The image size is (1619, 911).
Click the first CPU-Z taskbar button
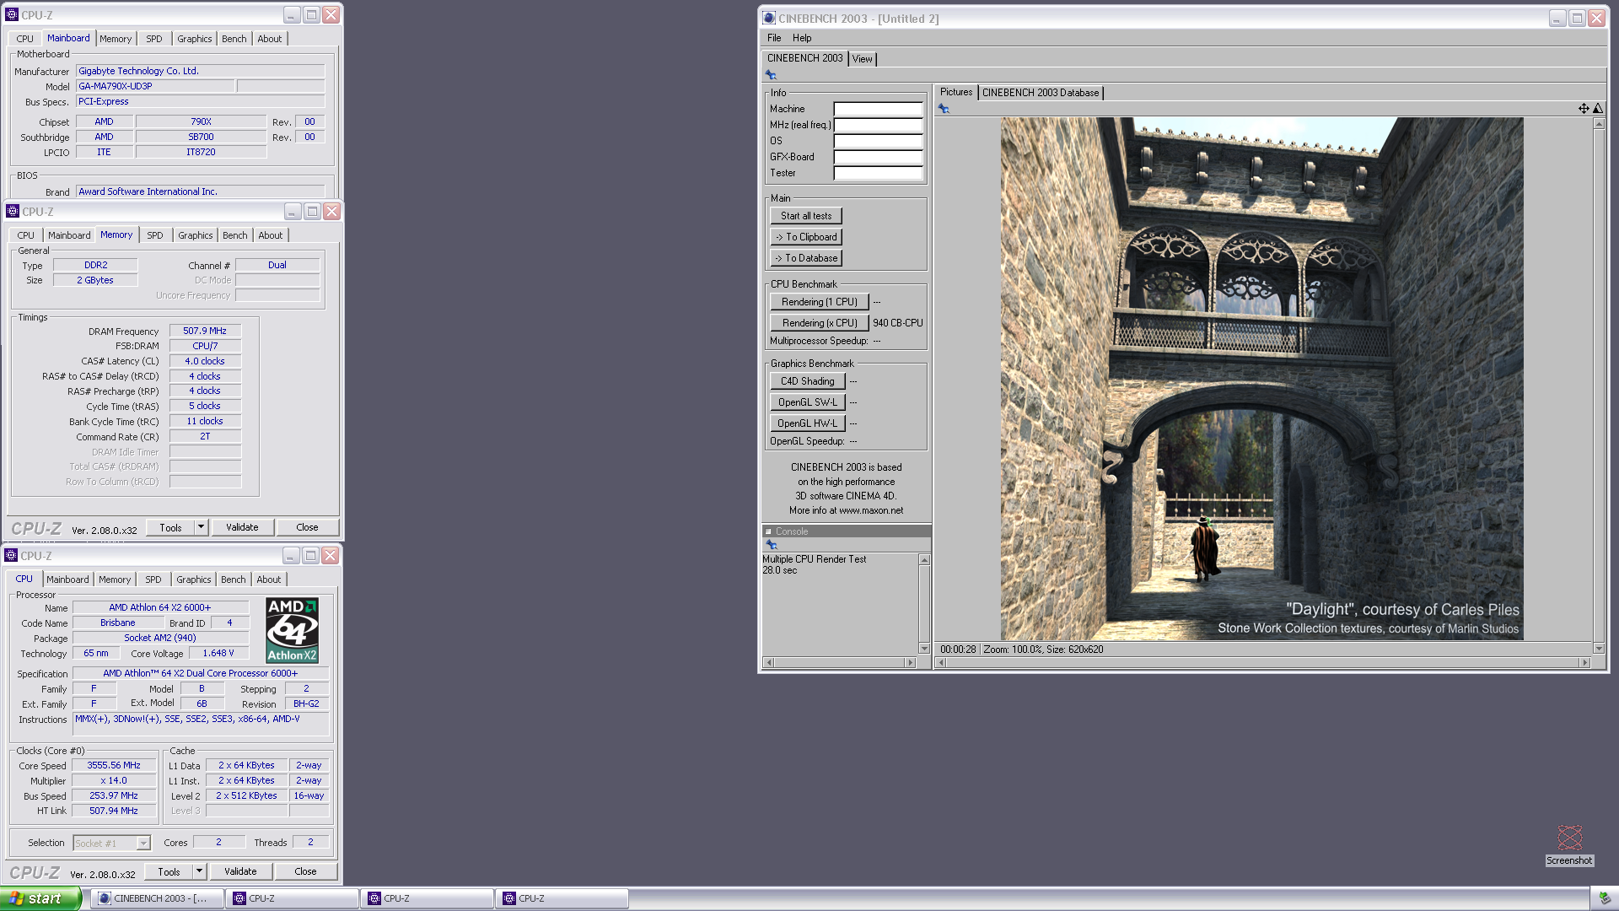click(292, 898)
